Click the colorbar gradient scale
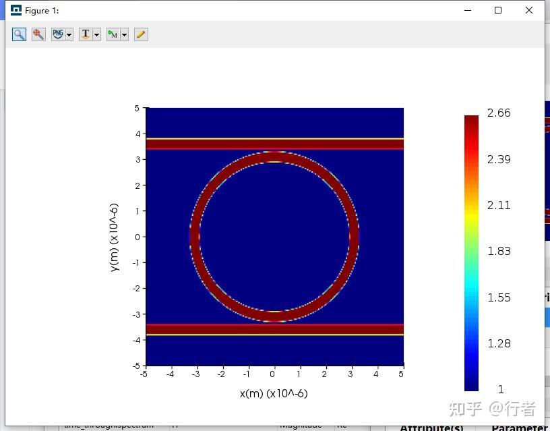Viewport: 550px width, 431px height. coord(471,253)
